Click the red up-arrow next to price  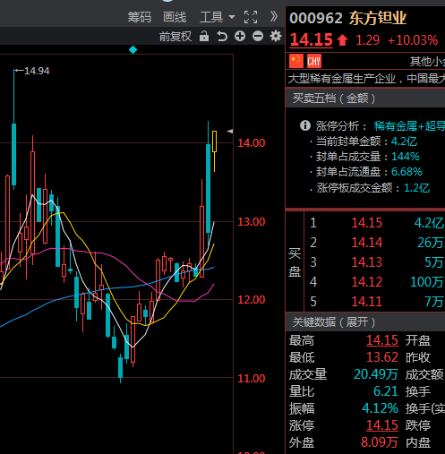343,39
